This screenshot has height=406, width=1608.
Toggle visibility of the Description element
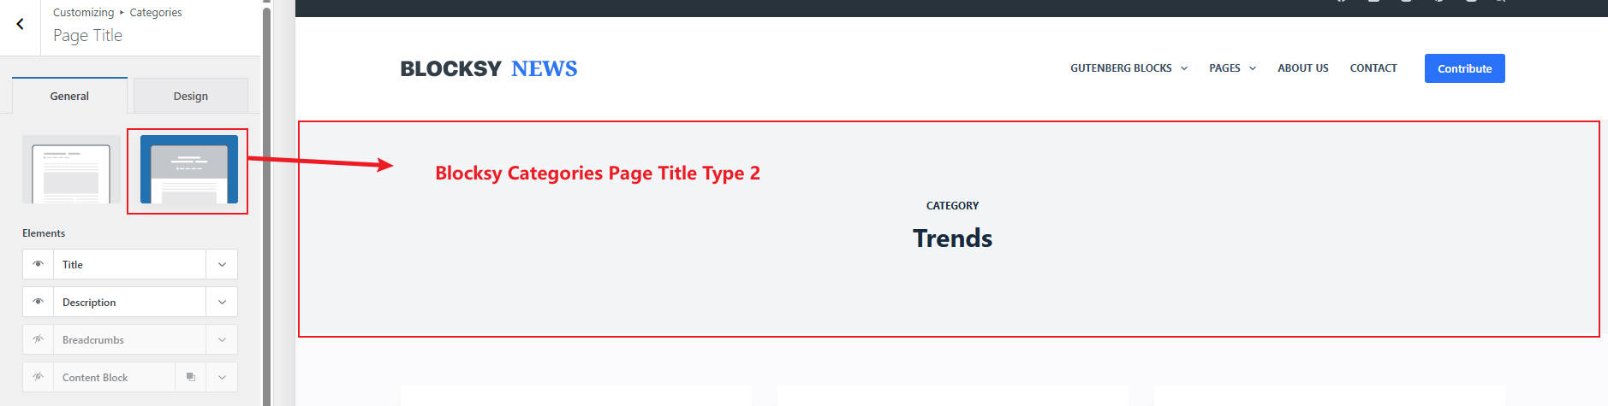(x=39, y=302)
